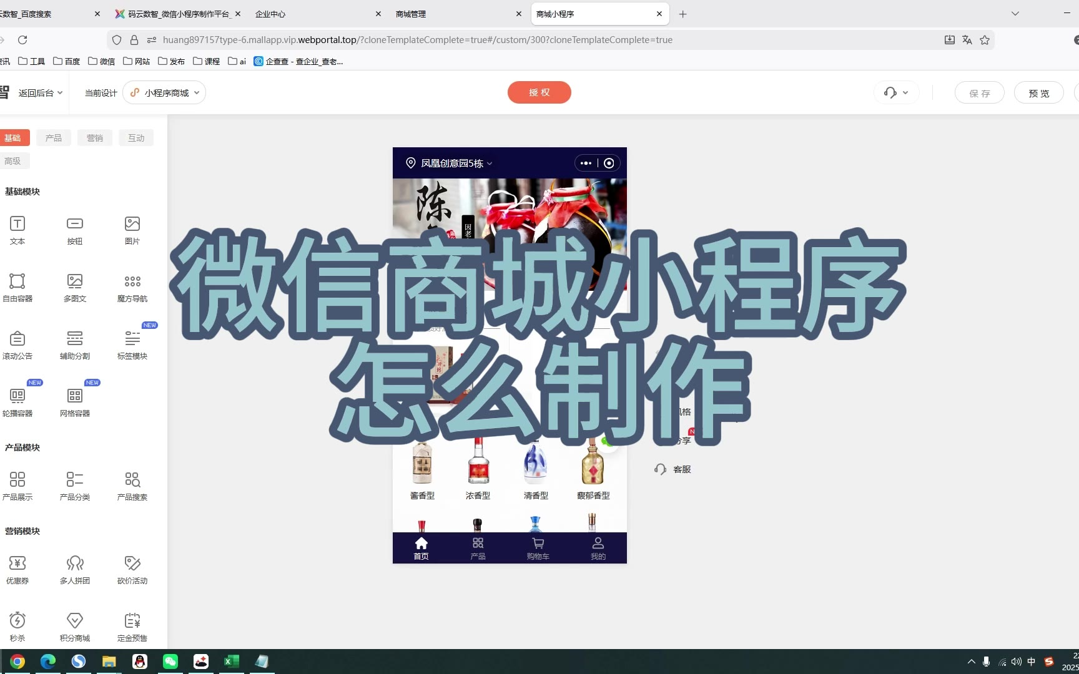This screenshot has width=1079, height=674.
Task: Add the 产品展示 product display module
Action: click(x=17, y=486)
